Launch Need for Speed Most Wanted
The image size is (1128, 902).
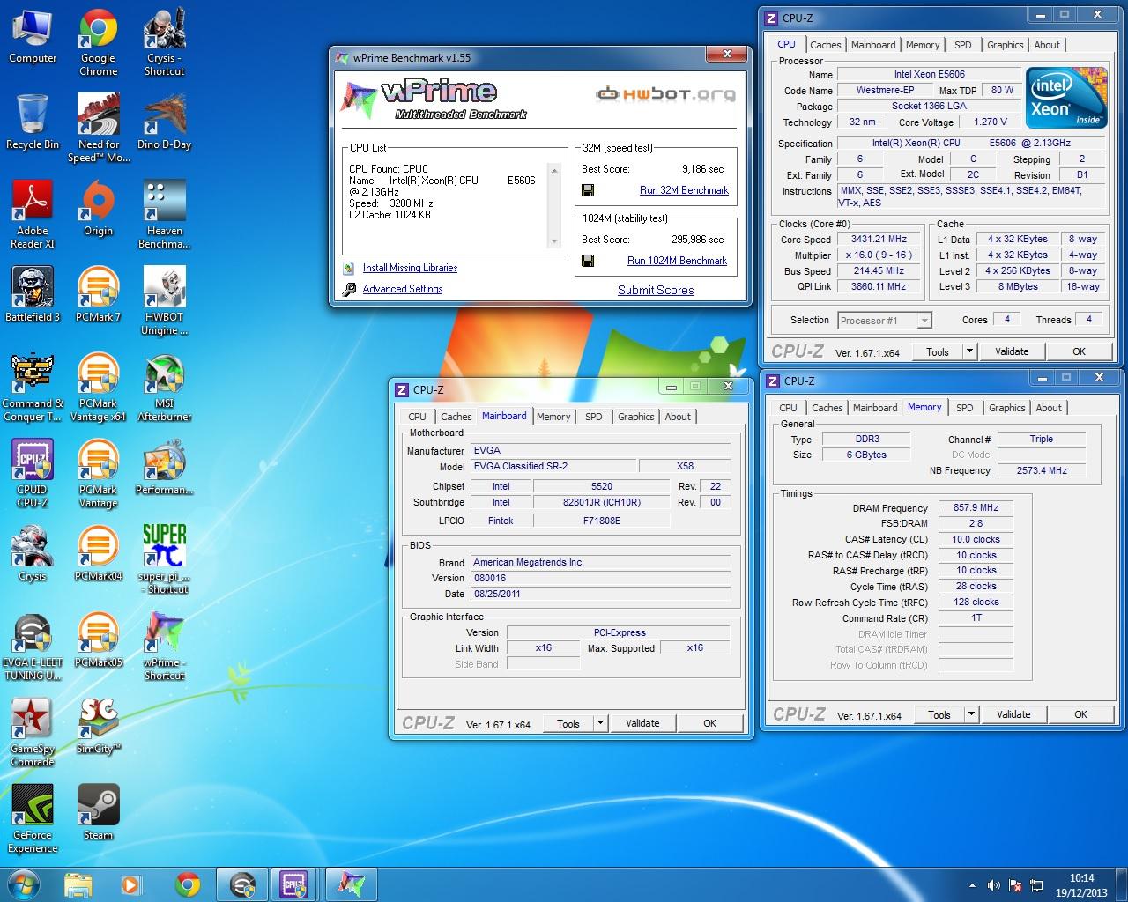[x=98, y=129]
